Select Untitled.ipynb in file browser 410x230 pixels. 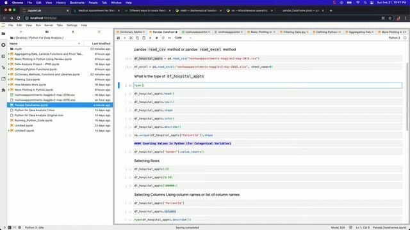click(x=60, y=125)
